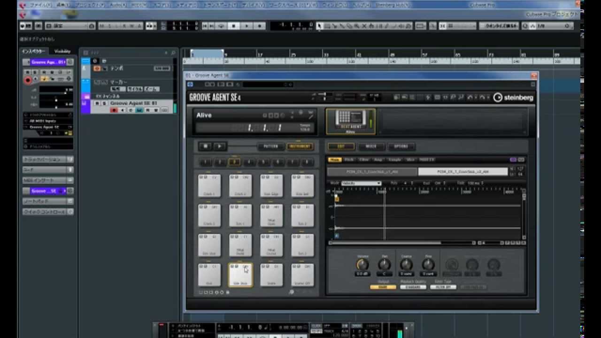Toggle the red record button in Inspector

coord(28,80)
